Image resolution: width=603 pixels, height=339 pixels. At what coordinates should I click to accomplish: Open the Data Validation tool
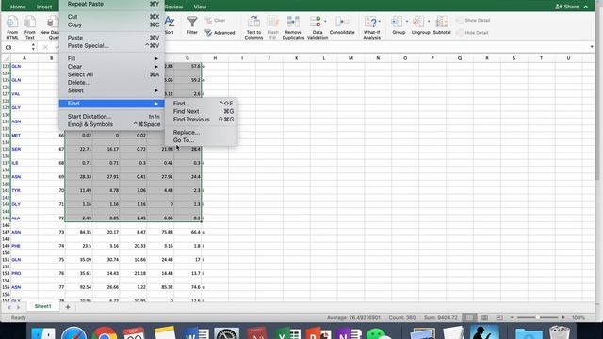click(317, 27)
